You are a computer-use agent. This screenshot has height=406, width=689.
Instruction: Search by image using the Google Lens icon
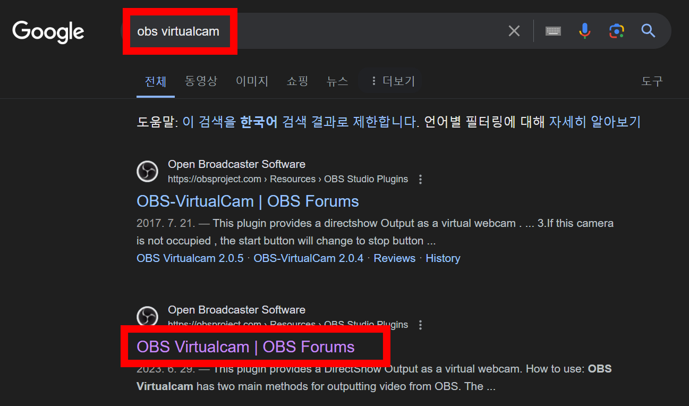pos(616,31)
